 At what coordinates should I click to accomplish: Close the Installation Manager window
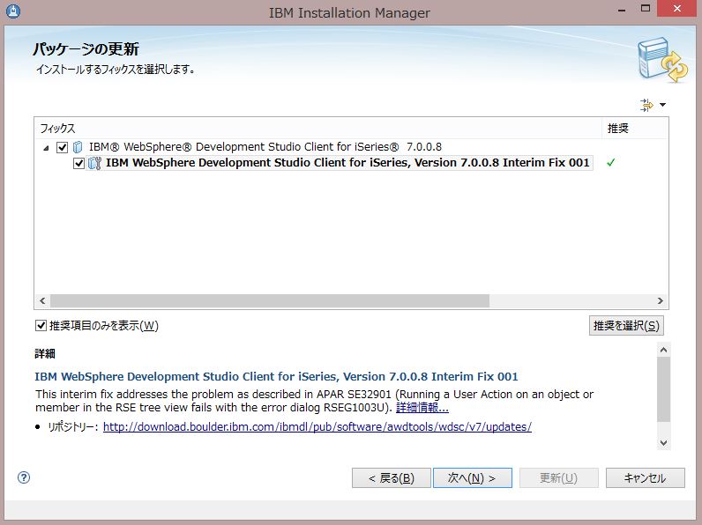point(677,9)
